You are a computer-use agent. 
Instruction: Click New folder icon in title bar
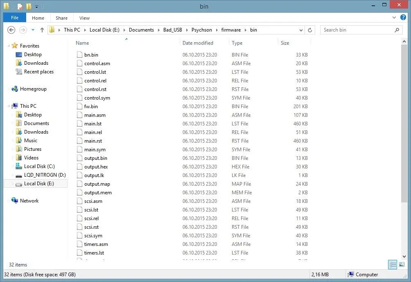pos(29,6)
